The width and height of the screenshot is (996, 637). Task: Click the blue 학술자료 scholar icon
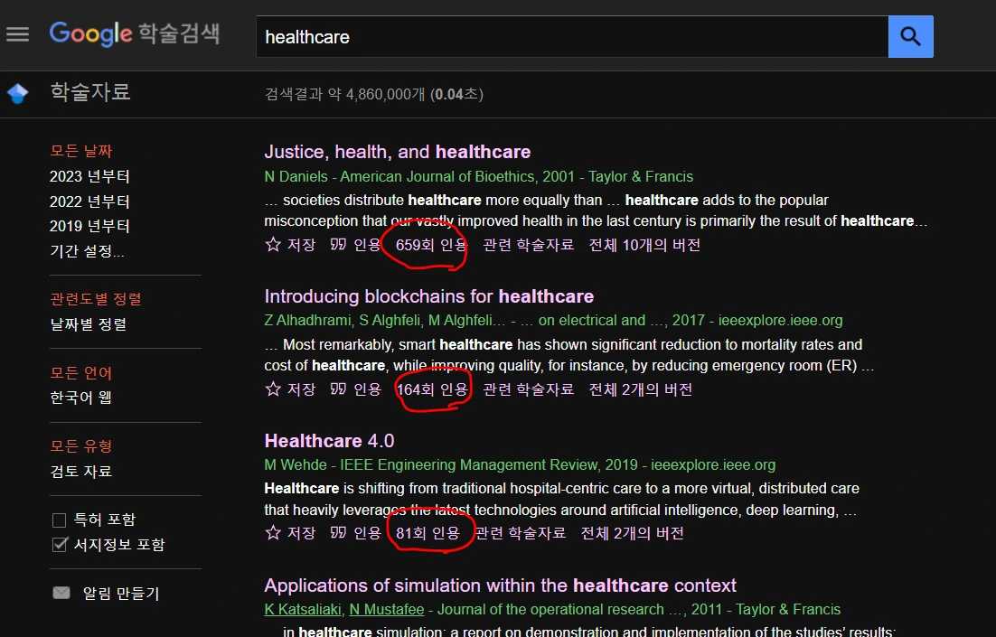click(18, 93)
